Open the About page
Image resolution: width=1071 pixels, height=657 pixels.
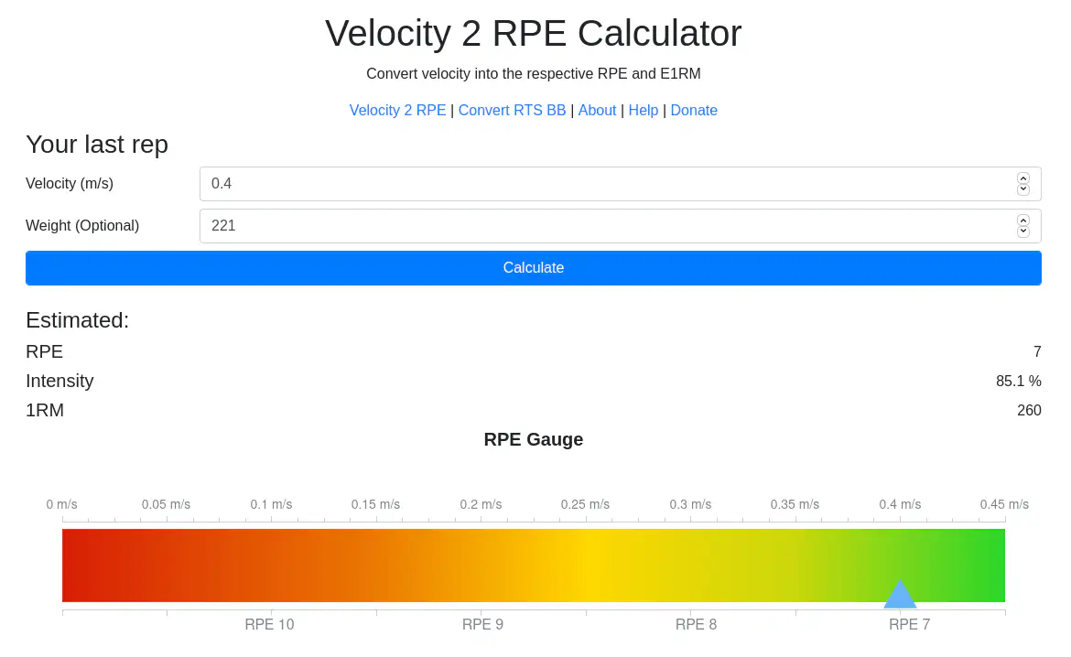pyautogui.click(x=597, y=110)
